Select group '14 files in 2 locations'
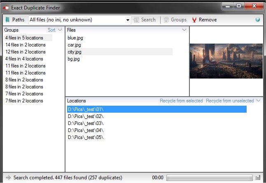Viewport: 266px width, 183px height. [x=26, y=45]
